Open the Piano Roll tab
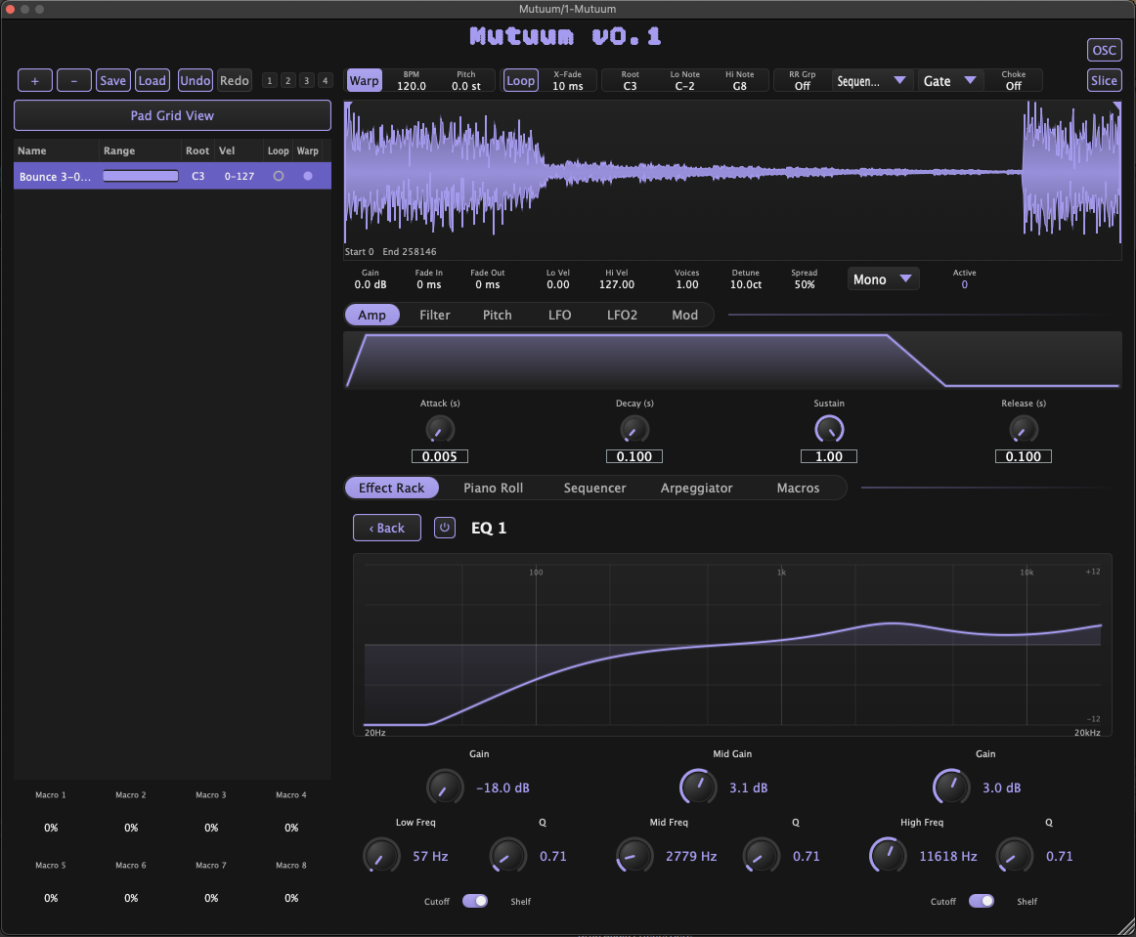The image size is (1136, 937). coord(494,489)
